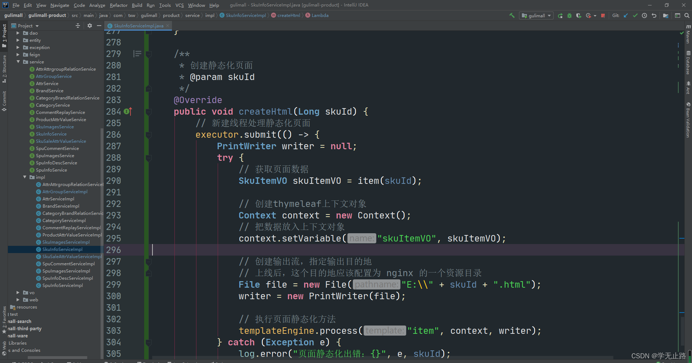Rollback changes with Git revert icon
This screenshot has width=692, height=363.
(x=654, y=16)
